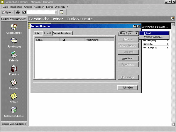Sort by the Typ column header

[x=72, y=40]
